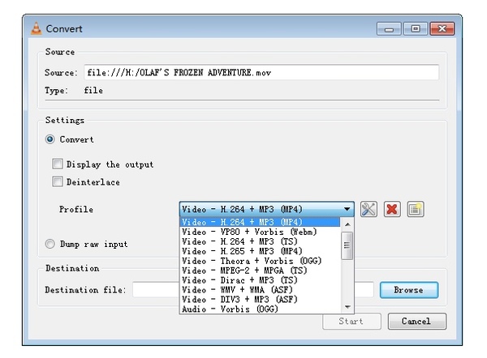Click the profile list scroll up arrow

(347, 224)
